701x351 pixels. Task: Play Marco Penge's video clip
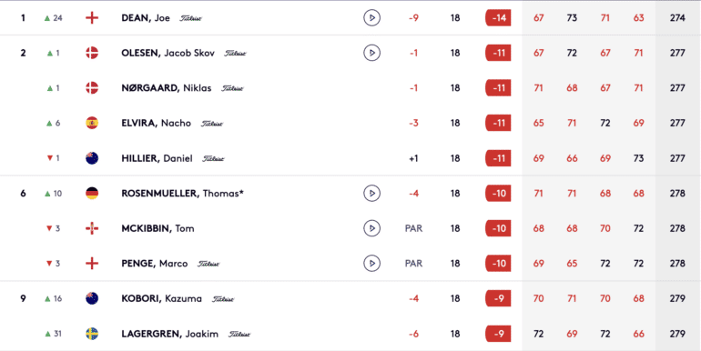click(371, 264)
